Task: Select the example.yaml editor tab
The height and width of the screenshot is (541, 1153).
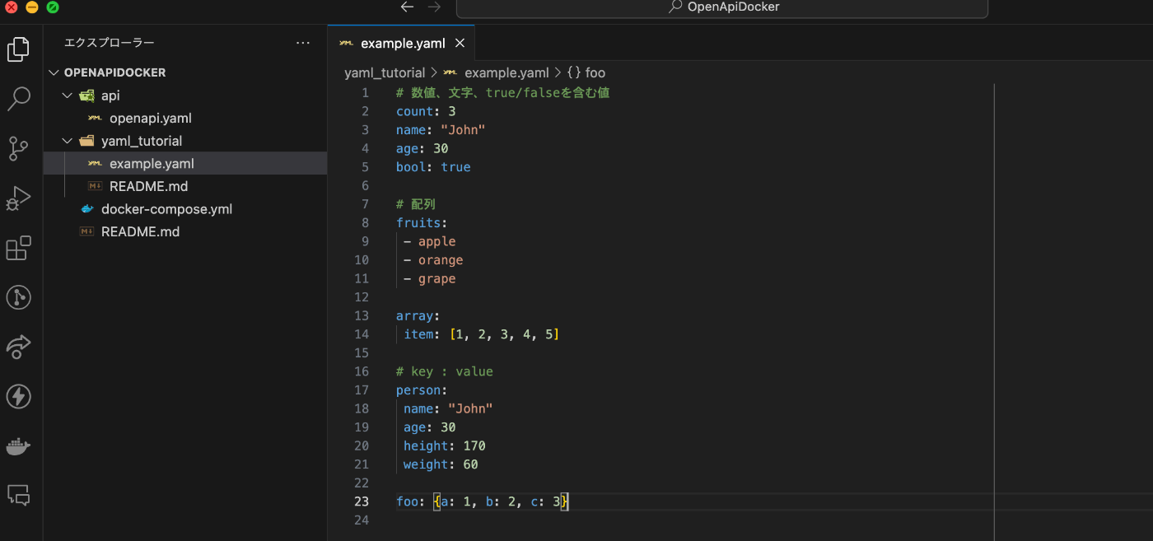Action: pyautogui.click(x=402, y=43)
